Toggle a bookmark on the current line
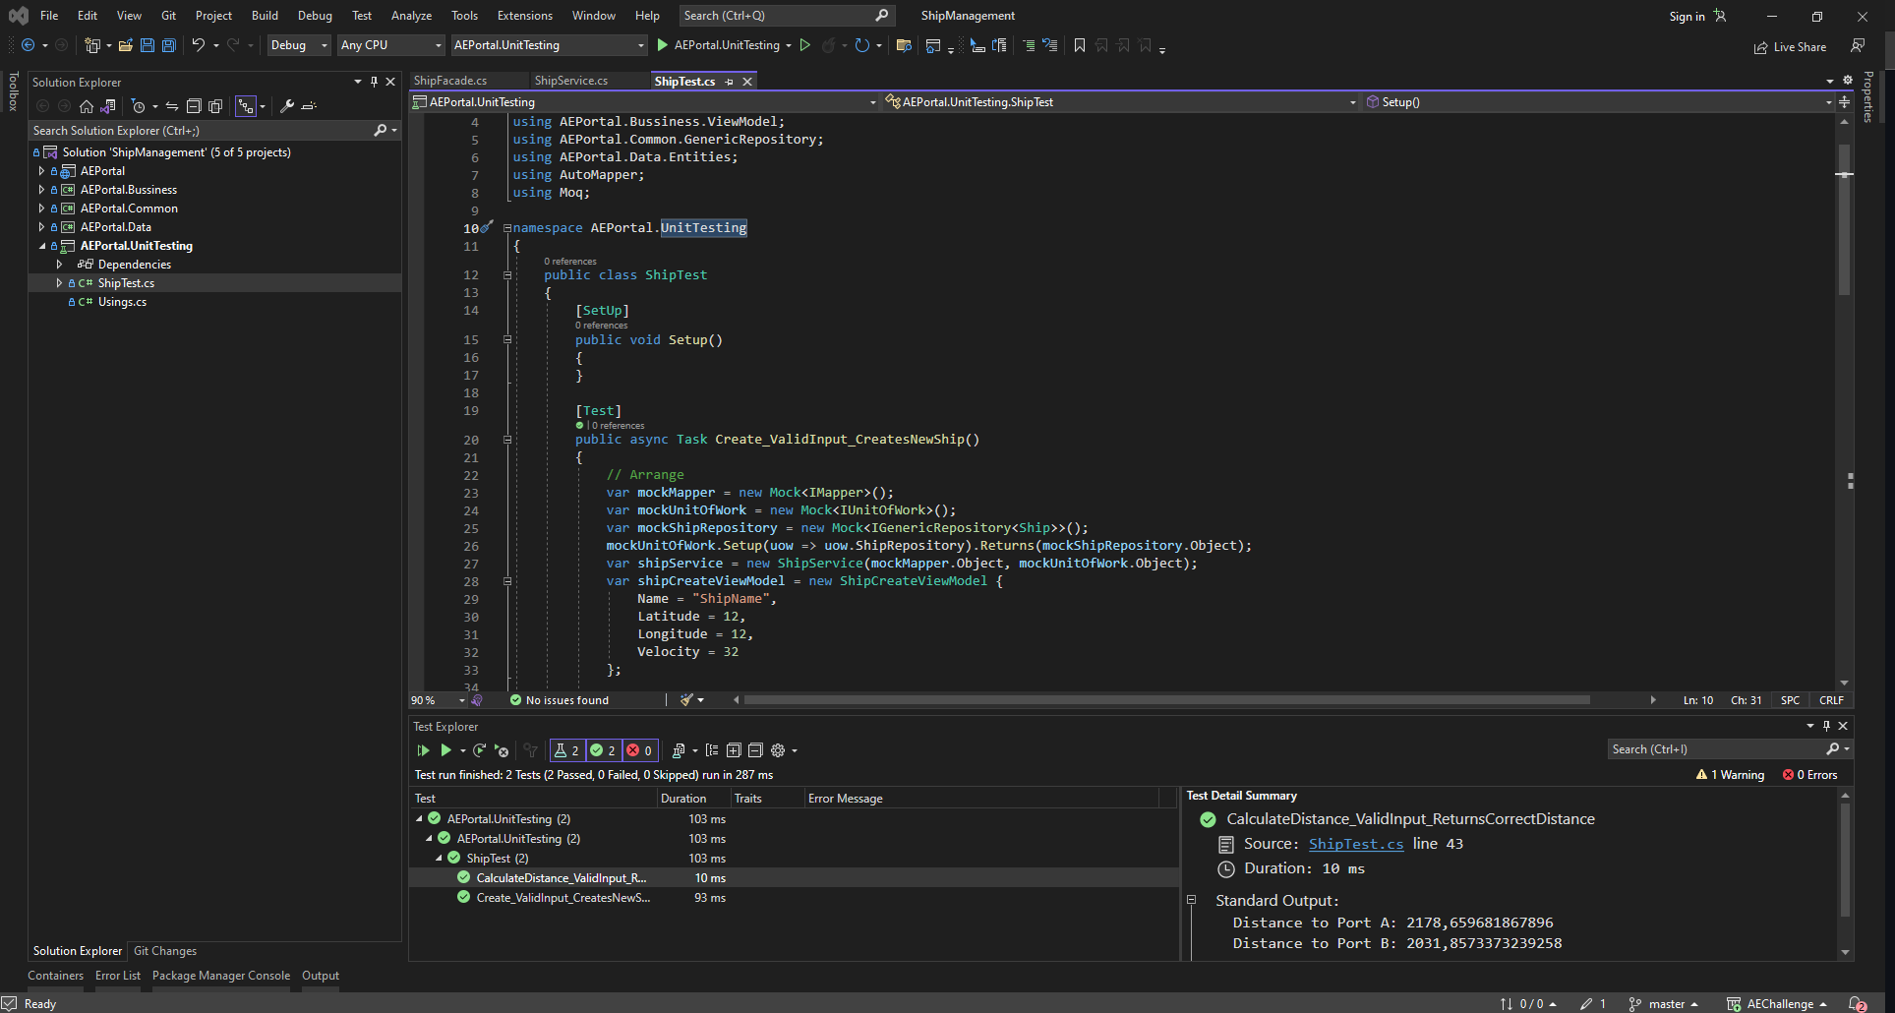 coord(1079,45)
